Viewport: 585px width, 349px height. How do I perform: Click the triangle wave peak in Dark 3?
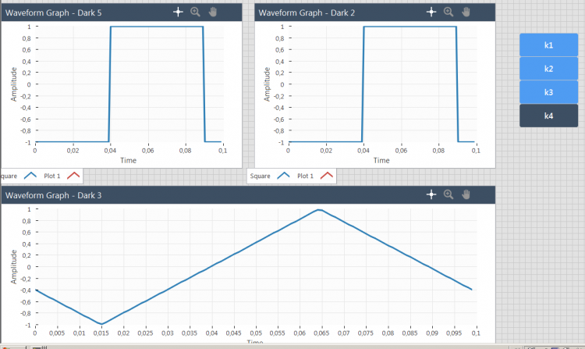[x=319, y=210]
